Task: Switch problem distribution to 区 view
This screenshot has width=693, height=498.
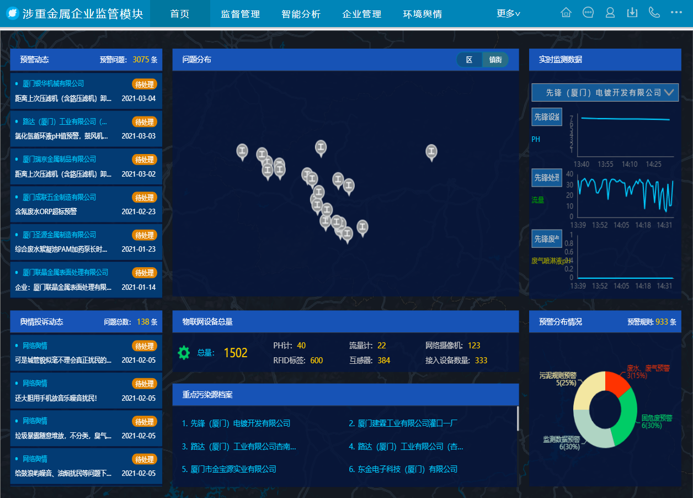Action: coord(470,60)
